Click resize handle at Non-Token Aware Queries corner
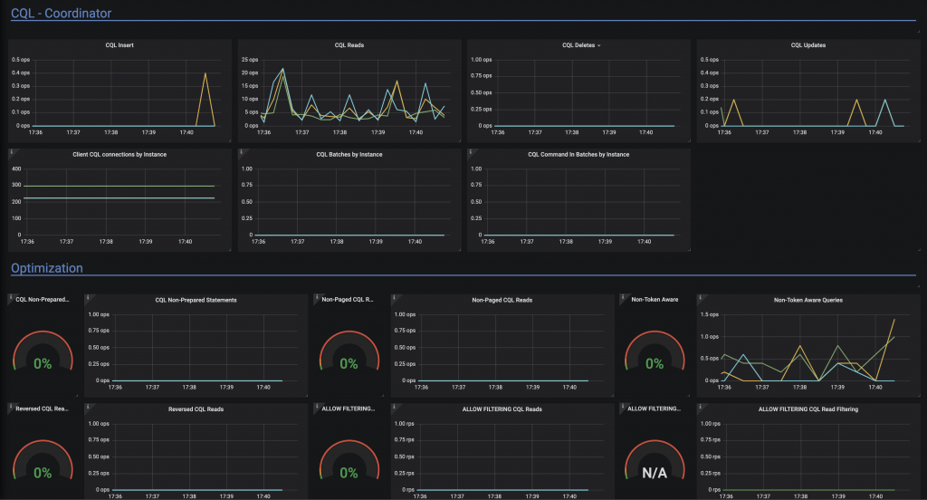The height and width of the screenshot is (500, 927). 918,395
